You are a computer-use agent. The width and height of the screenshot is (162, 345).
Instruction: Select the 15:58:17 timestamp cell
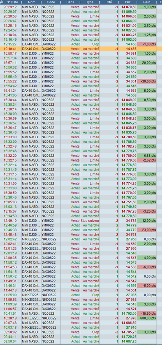pos(10,54)
